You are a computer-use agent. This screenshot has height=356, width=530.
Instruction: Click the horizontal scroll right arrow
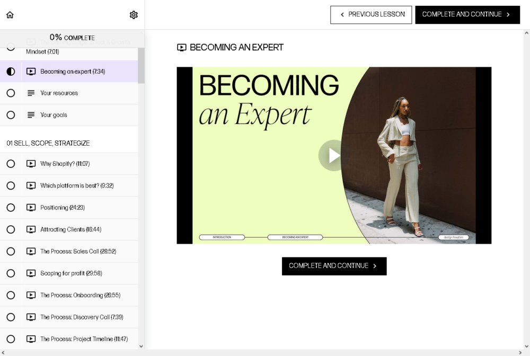[520, 353]
